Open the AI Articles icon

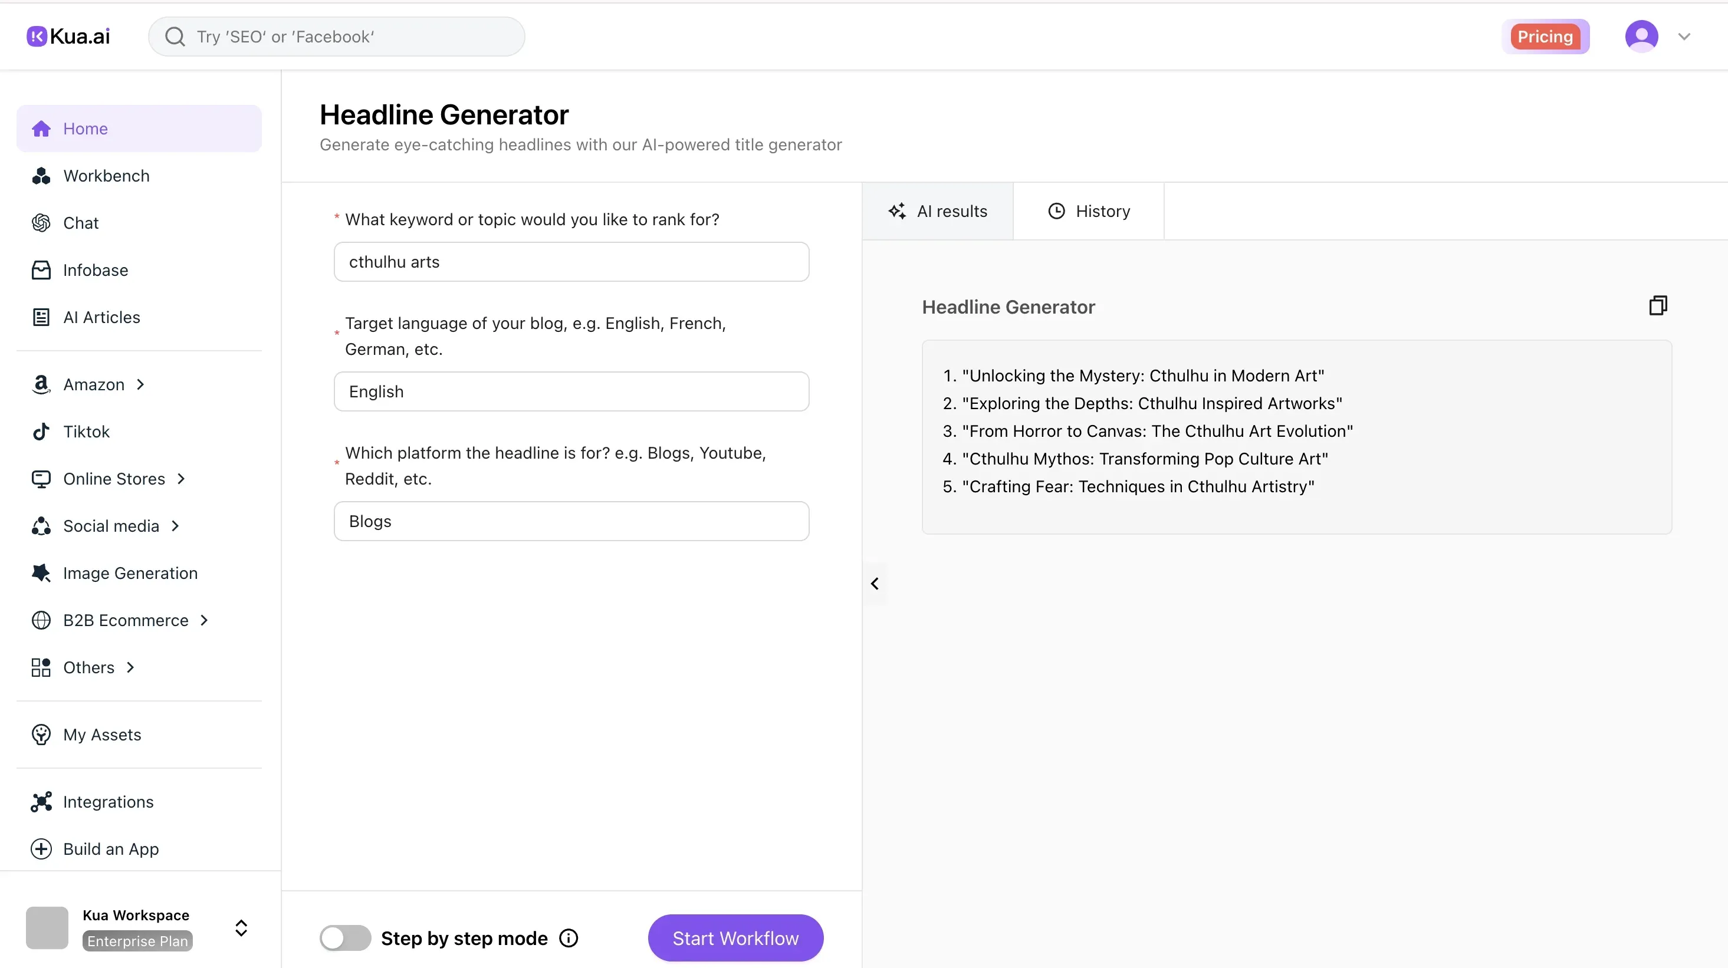(x=41, y=317)
